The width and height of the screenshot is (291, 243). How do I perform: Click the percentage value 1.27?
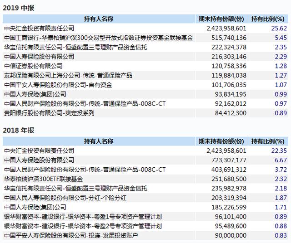[281, 76]
